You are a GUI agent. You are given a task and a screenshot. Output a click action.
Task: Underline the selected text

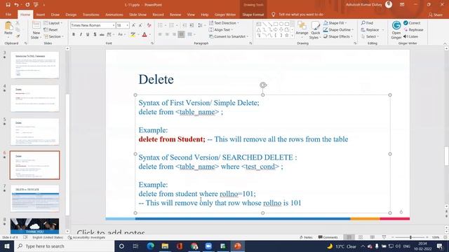click(x=88, y=34)
